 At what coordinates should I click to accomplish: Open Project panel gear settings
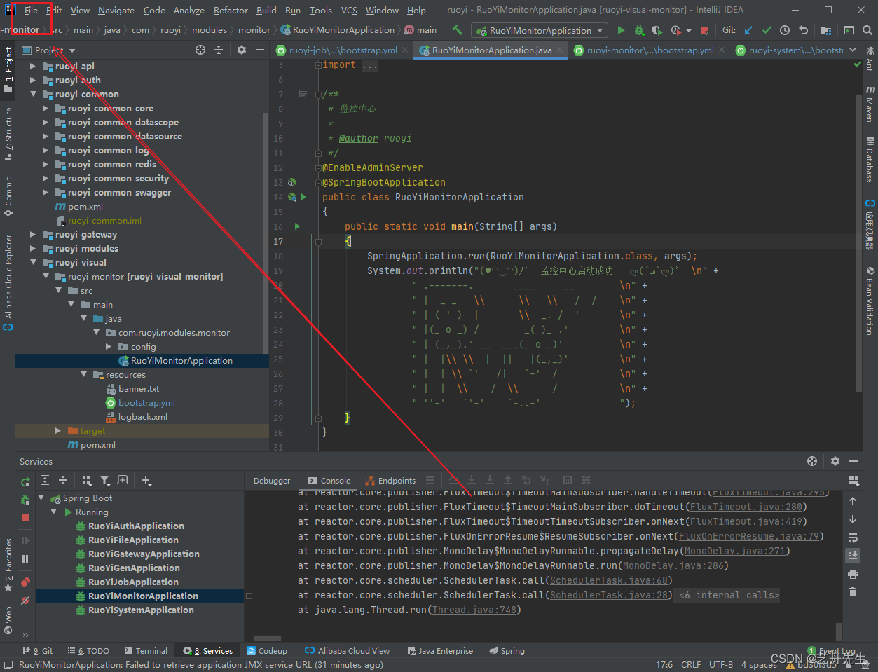click(x=242, y=50)
